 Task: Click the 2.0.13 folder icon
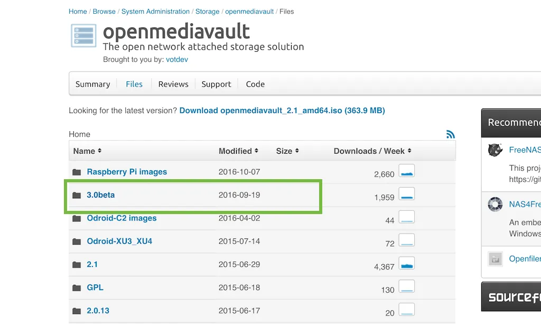[x=77, y=311]
